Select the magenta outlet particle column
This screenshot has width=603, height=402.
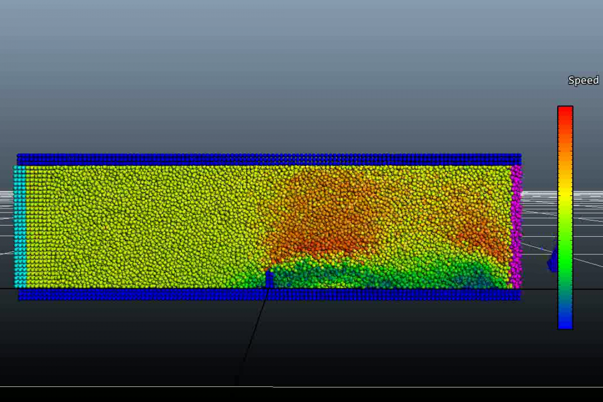click(x=516, y=226)
